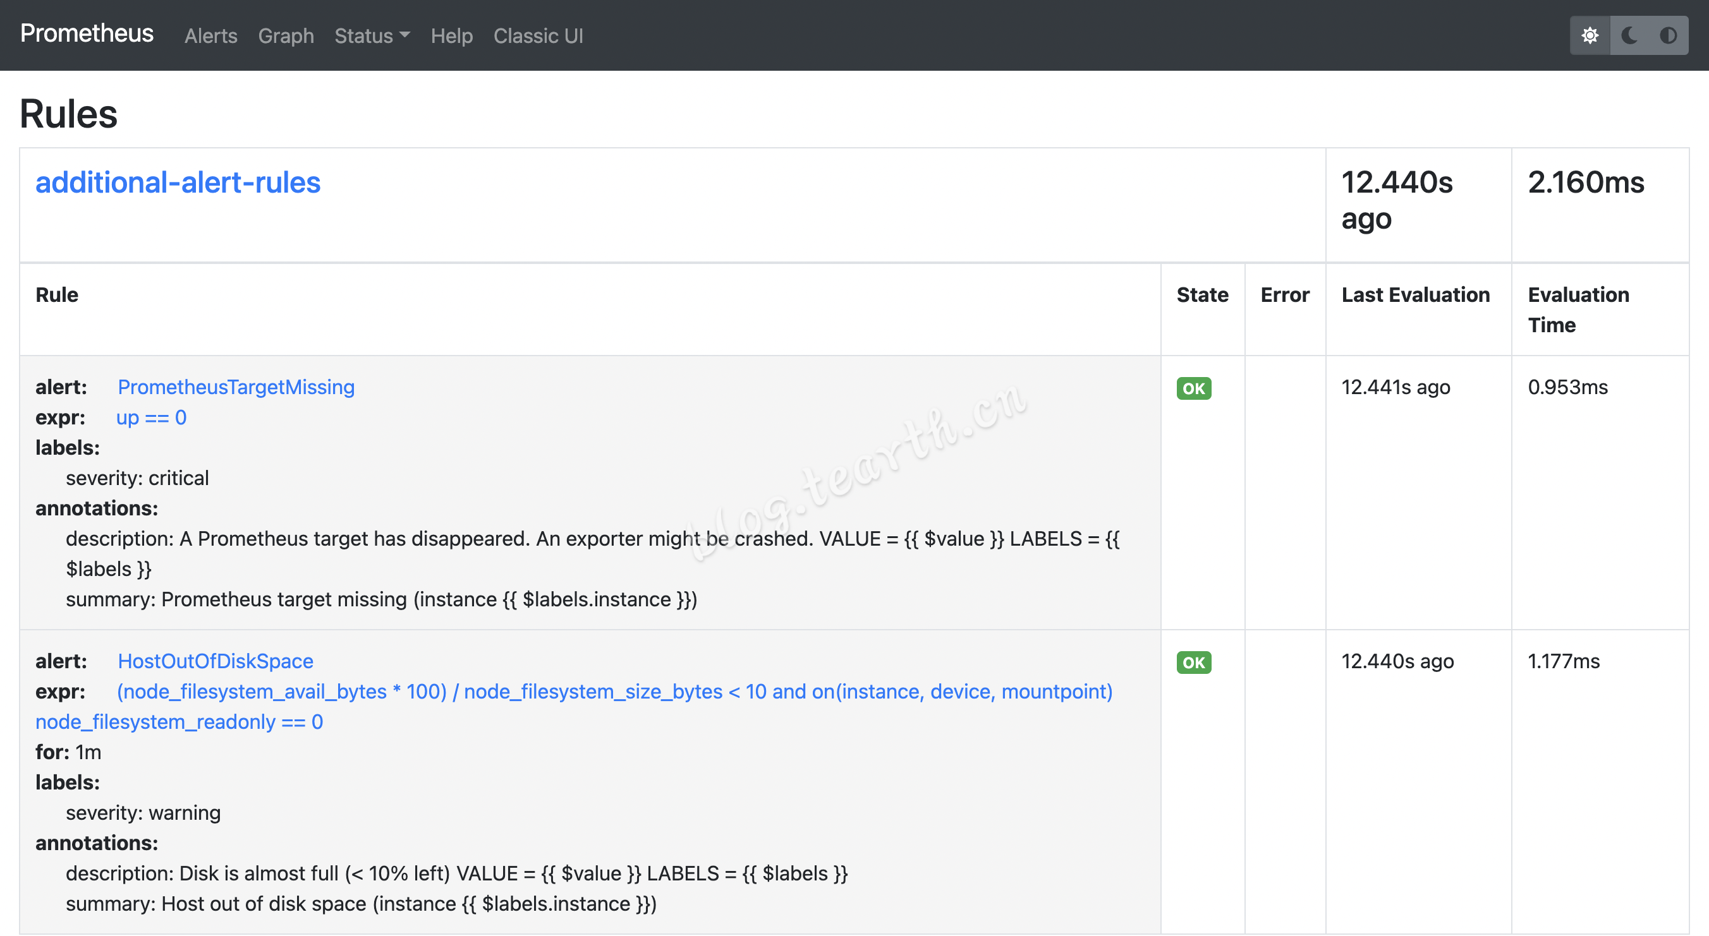Click the Rules page heading
1709x936 pixels.
click(x=69, y=113)
